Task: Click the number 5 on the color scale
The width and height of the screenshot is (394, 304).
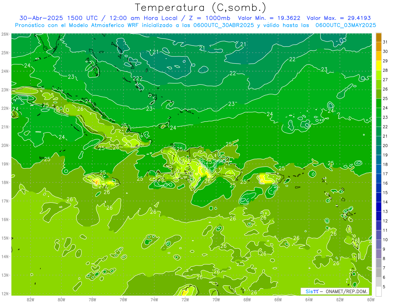Action: [384, 287]
